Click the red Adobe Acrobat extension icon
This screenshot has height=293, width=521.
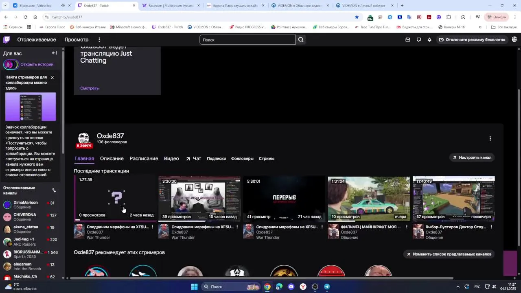pos(429,17)
